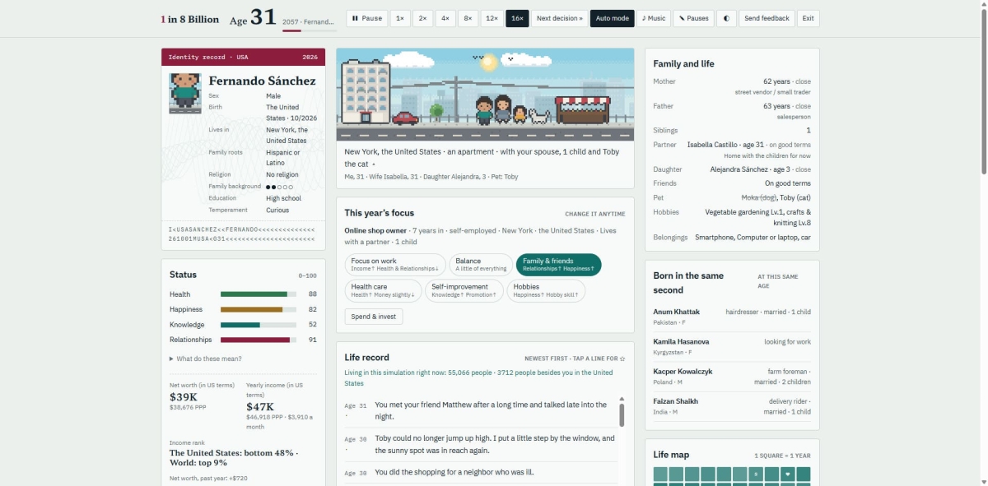
Task: Set playback speed to 4×
Action: [445, 18]
